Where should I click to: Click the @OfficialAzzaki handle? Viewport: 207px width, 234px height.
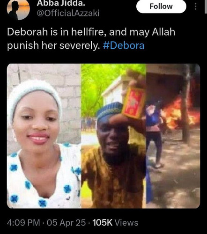pyautogui.click(x=68, y=13)
